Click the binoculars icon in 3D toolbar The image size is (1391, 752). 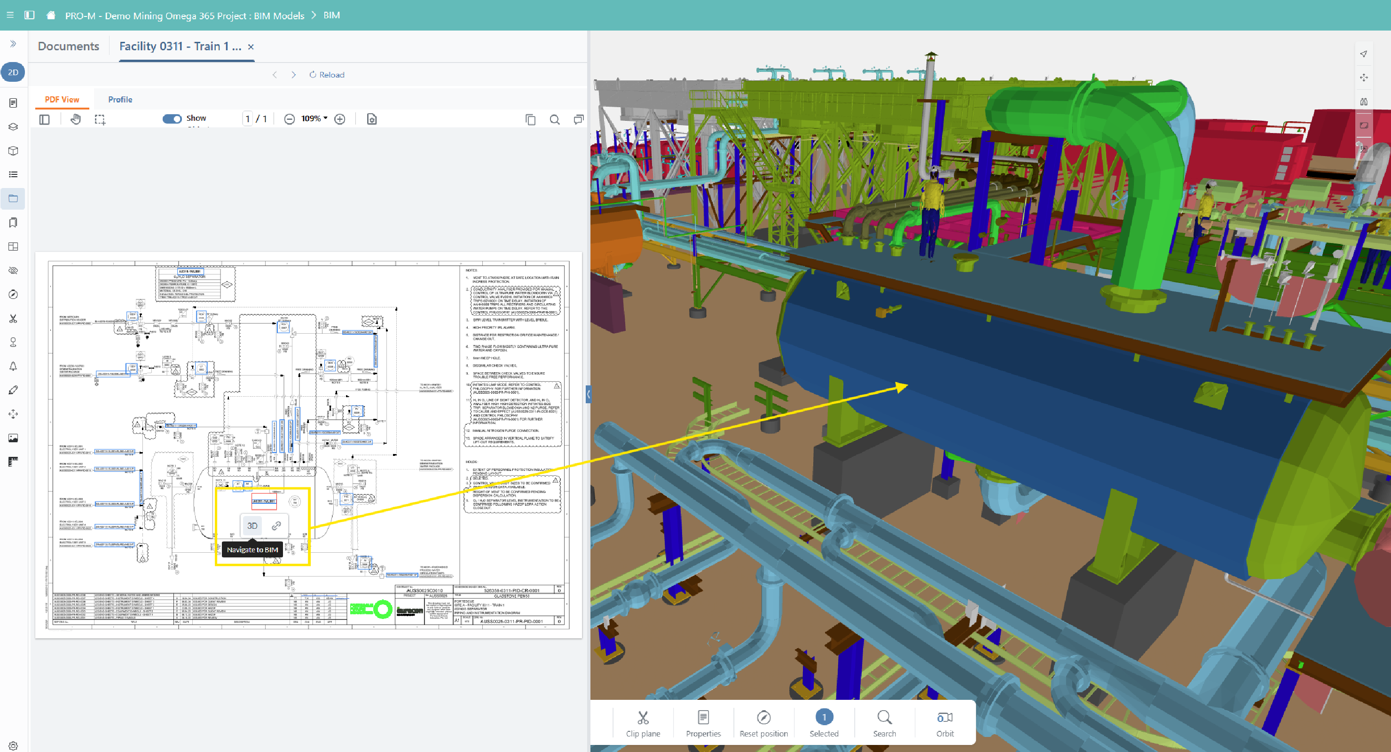1363,102
